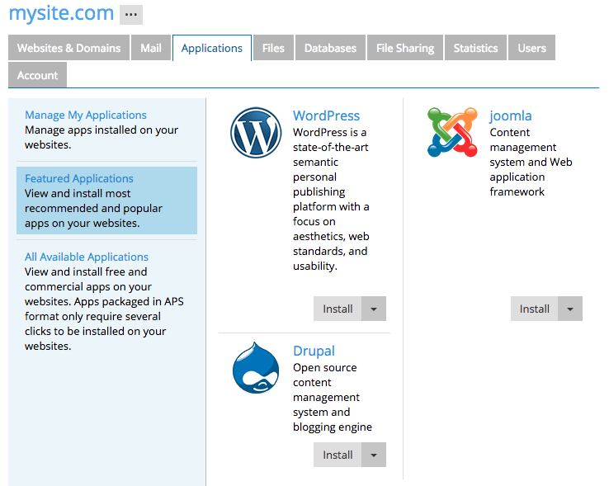Open the ellipsis menu next to mysite.com
Screen dimensions: 609x486
point(131,15)
